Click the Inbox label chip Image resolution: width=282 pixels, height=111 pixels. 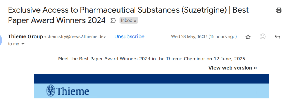[126, 21]
